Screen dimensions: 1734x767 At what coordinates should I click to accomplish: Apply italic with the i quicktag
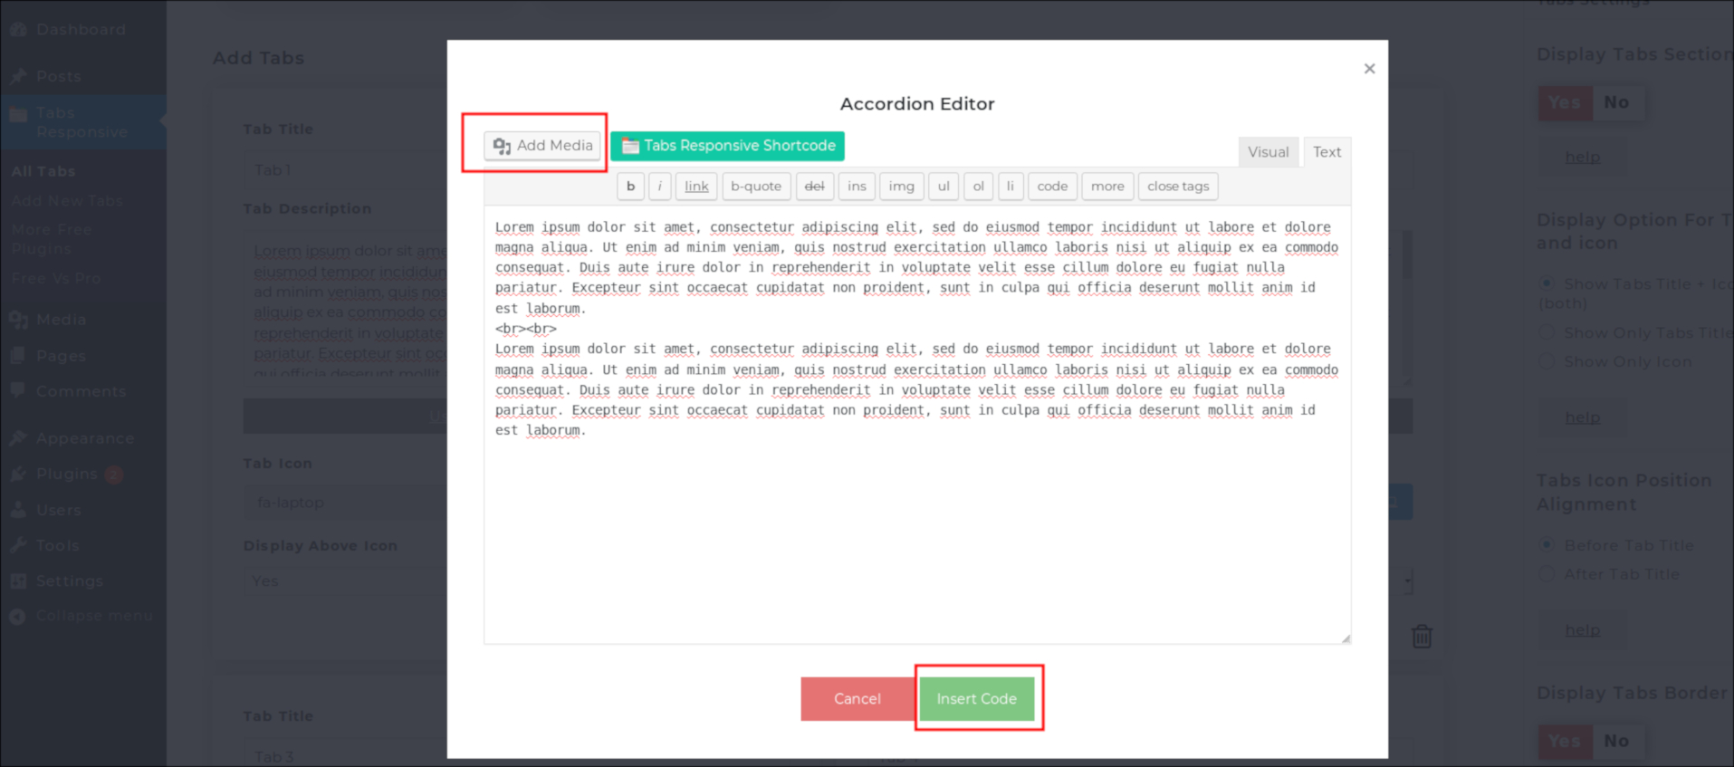point(659,187)
